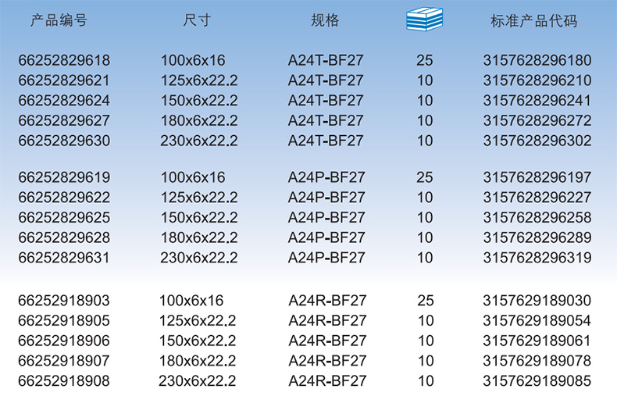Select product number 66252829618
This screenshot has height=396, width=617.
tap(64, 60)
